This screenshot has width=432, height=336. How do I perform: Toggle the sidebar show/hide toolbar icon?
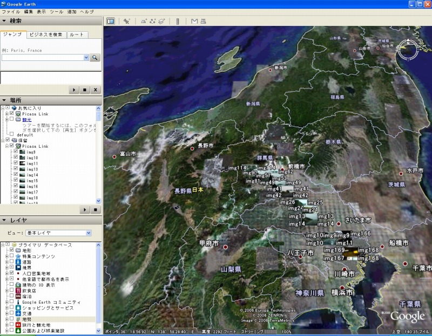(111, 22)
